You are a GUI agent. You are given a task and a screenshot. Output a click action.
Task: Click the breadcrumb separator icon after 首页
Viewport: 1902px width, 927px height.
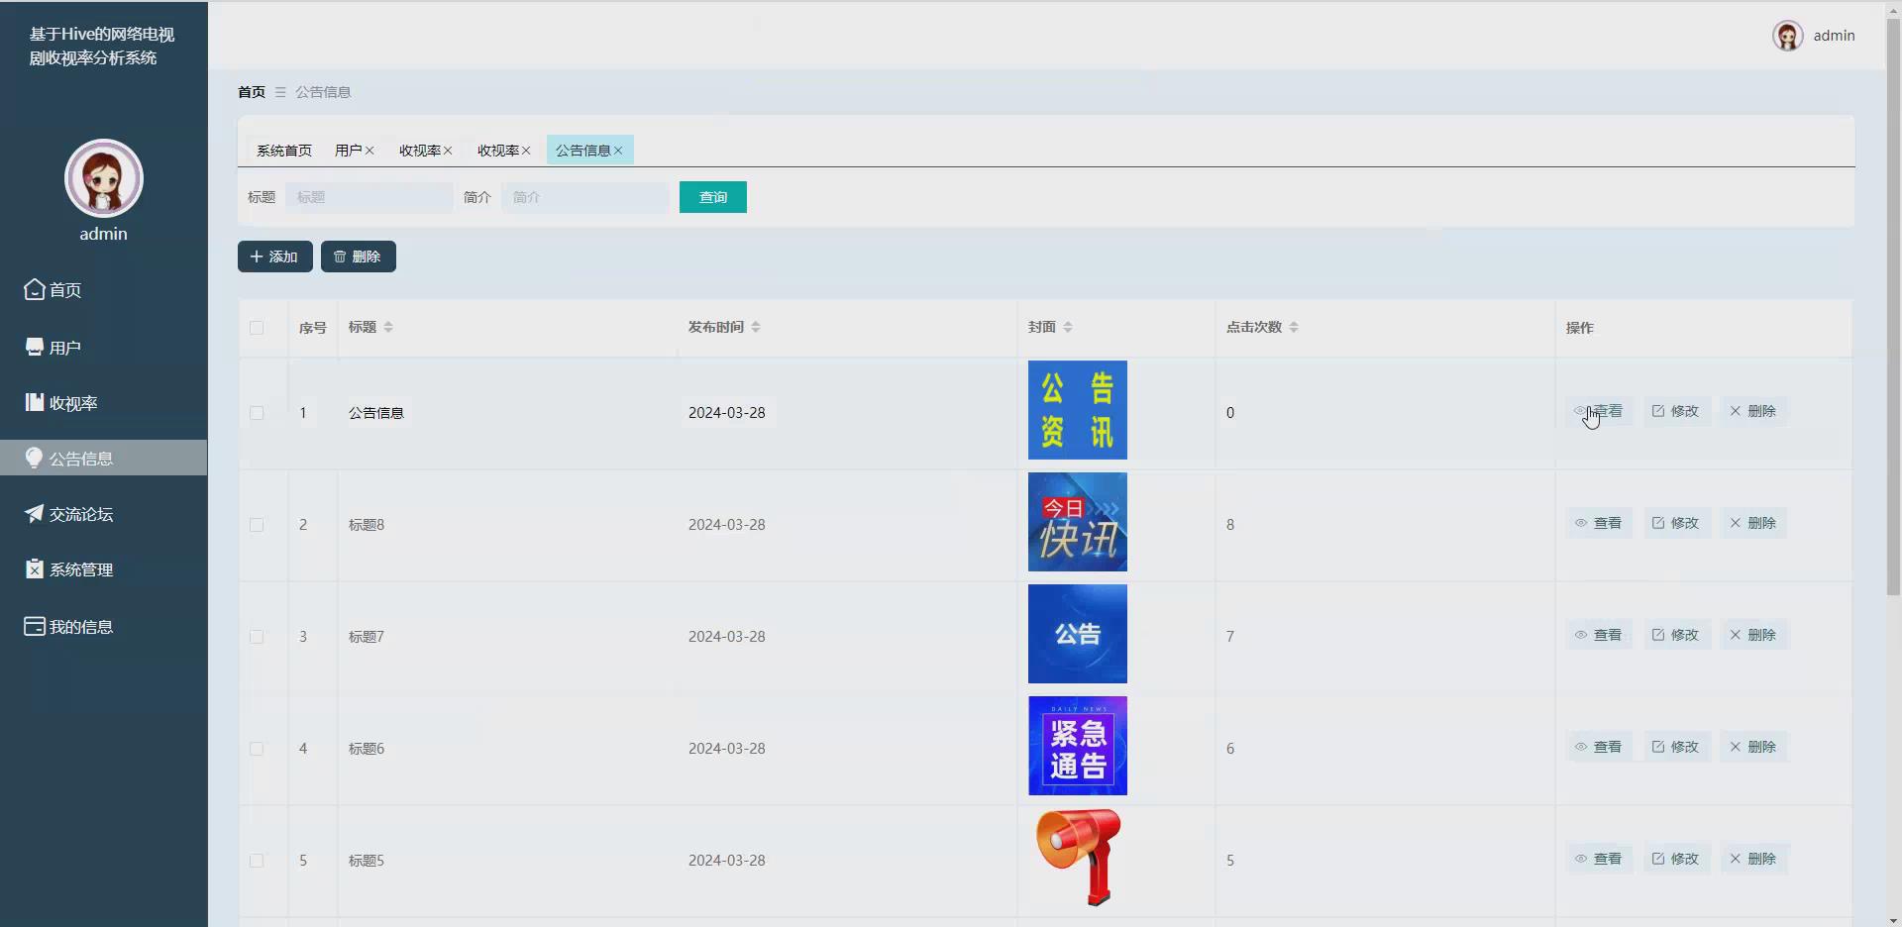[280, 92]
